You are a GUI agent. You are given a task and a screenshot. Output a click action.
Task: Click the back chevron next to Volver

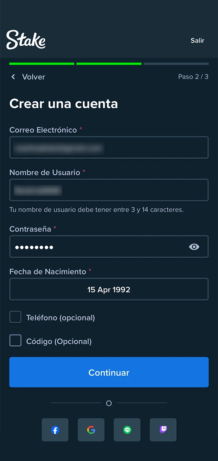(x=13, y=76)
